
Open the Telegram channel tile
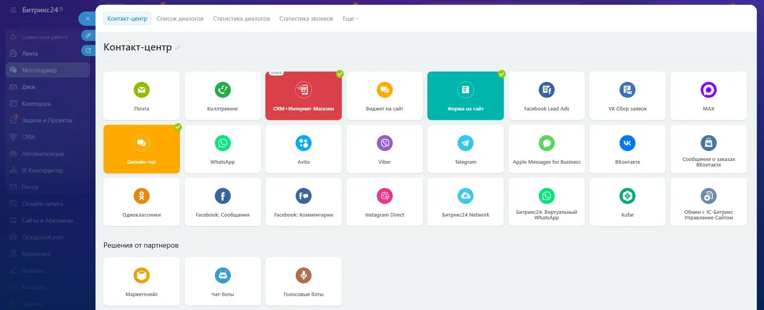tap(465, 149)
